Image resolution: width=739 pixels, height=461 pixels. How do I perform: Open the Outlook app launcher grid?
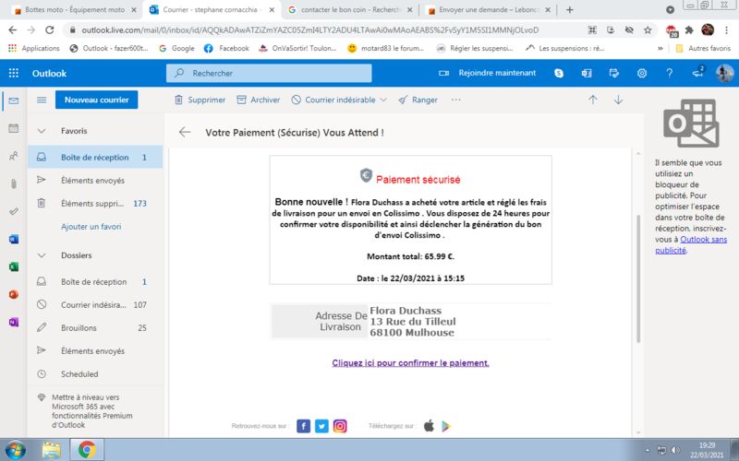point(14,73)
